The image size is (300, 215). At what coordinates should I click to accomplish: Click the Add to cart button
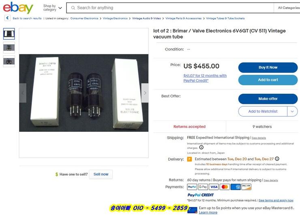click(x=268, y=80)
